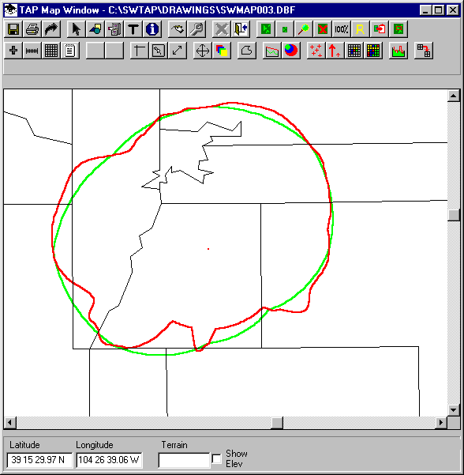The height and width of the screenshot is (475, 464).
Task: Click the Terrain value field
Action: coord(184,460)
